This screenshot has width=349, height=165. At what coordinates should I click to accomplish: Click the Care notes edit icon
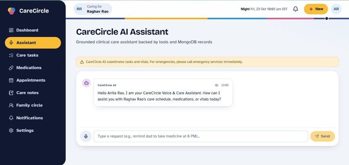click(11, 93)
